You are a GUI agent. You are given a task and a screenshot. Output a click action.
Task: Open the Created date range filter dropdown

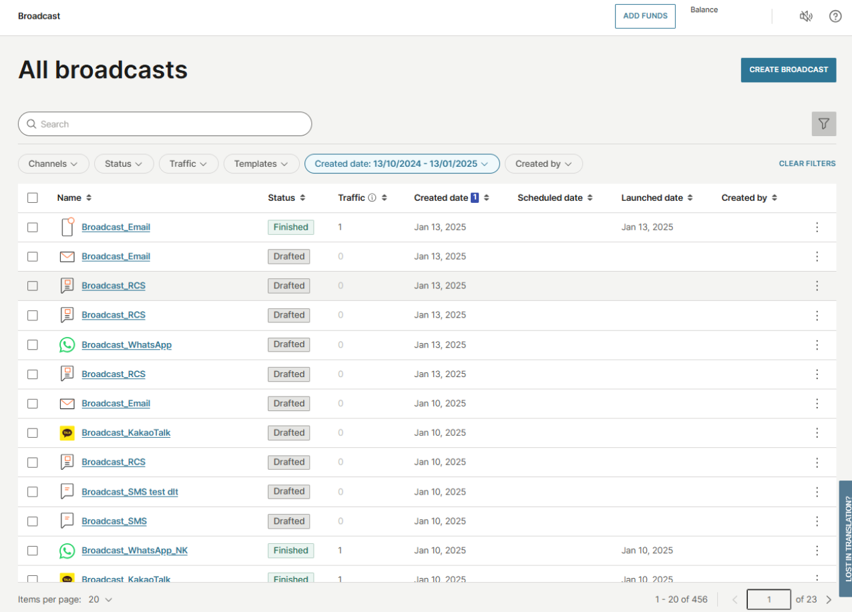pos(401,164)
